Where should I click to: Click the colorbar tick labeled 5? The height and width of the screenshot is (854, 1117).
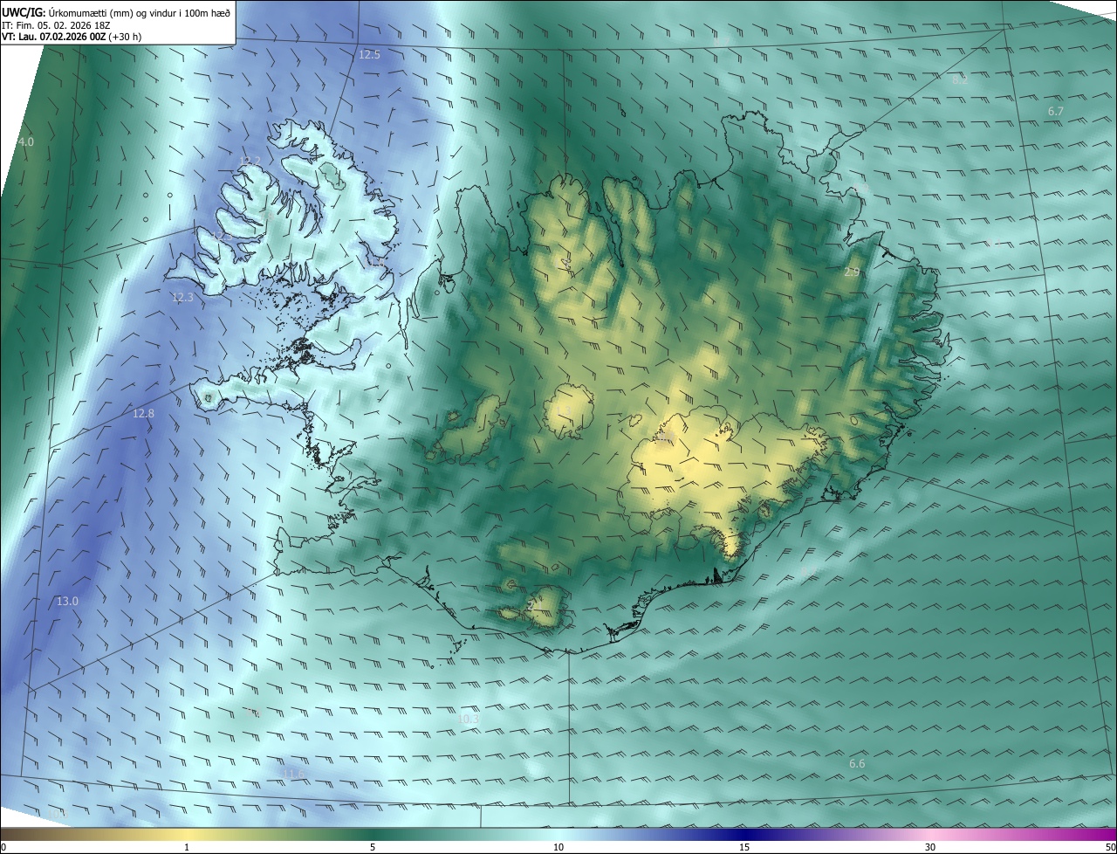click(x=373, y=847)
